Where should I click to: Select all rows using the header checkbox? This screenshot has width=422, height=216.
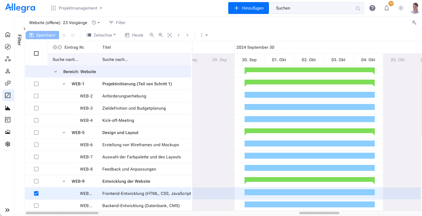point(36,53)
